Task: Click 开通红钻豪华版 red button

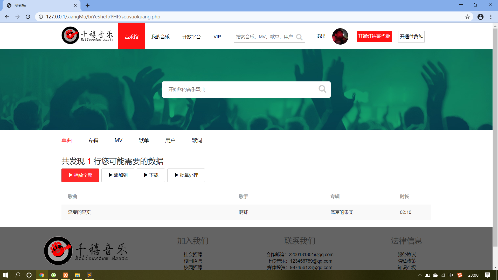Action: pos(374,36)
